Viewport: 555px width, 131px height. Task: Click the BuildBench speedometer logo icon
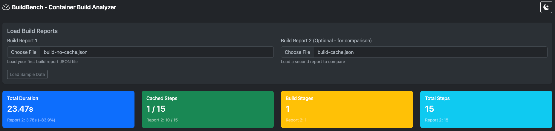pos(6,7)
